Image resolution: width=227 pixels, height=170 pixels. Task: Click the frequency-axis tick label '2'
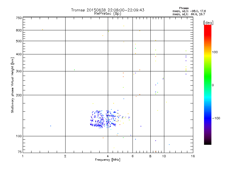65,156
